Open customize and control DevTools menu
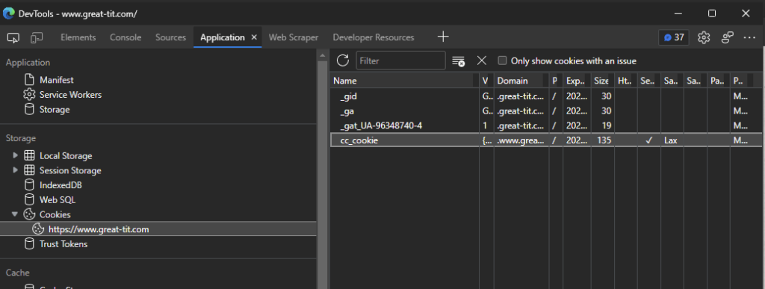Screen dimensions: 765x289 [x=749, y=37]
